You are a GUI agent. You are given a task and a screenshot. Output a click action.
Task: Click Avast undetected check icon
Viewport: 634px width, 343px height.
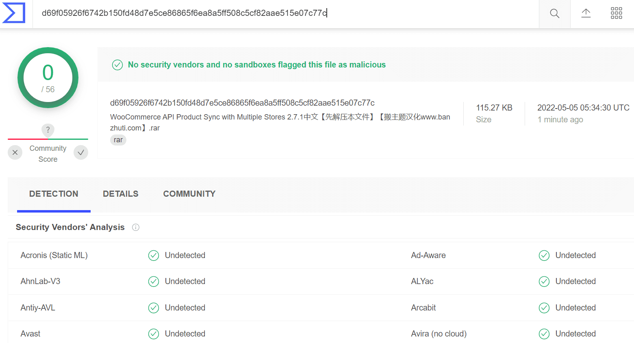point(154,334)
